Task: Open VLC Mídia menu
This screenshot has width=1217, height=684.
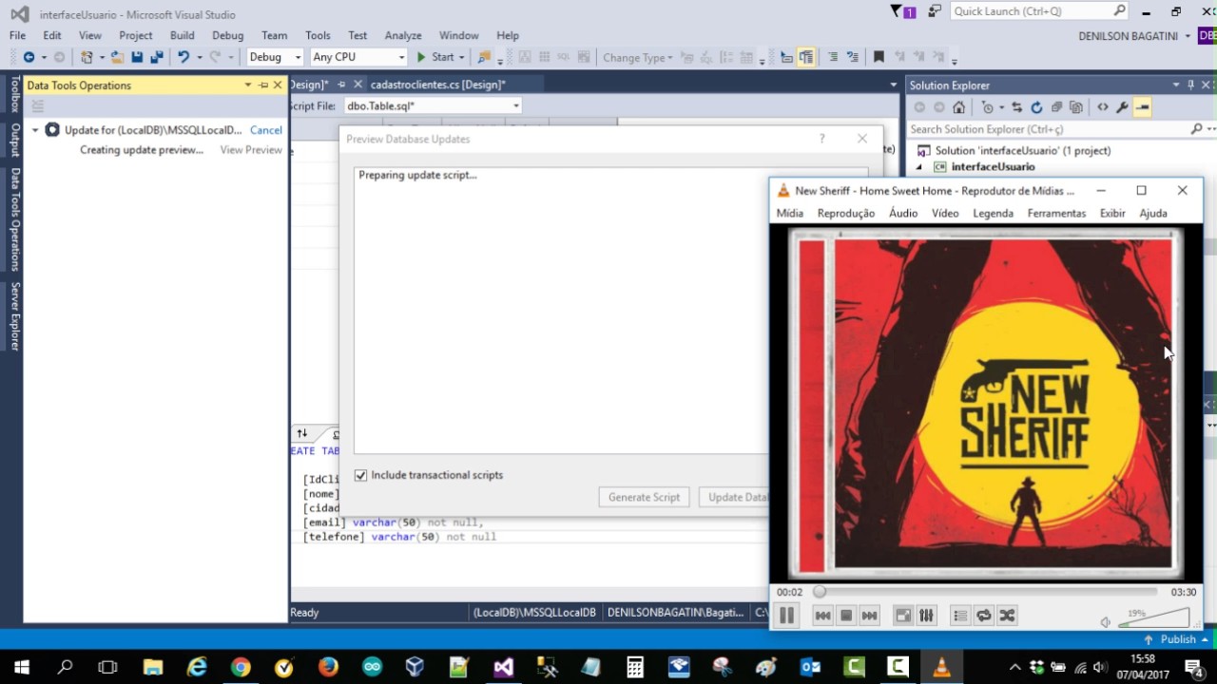Action: pos(790,213)
